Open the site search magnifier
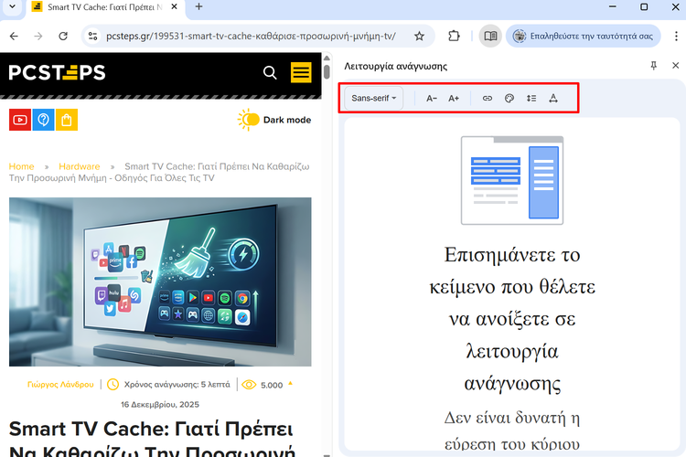 pyautogui.click(x=270, y=72)
